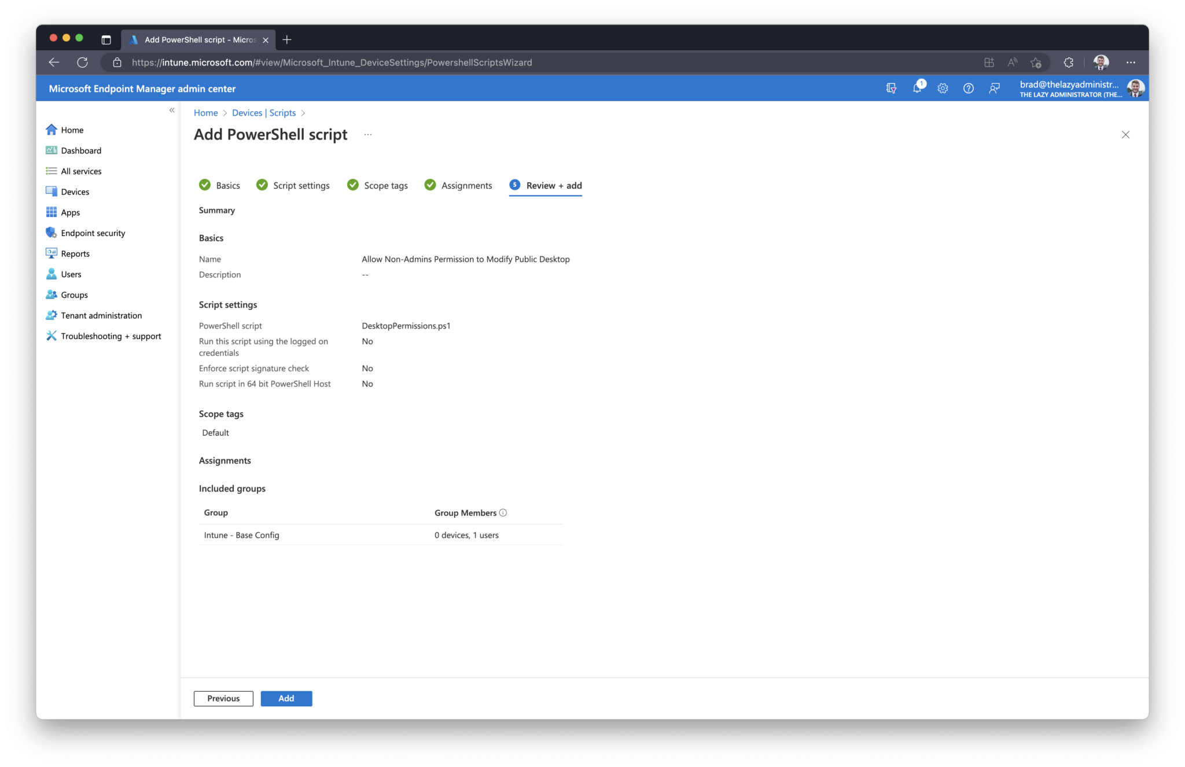1185x767 pixels.
Task: Go to the Basics step
Action: click(219, 185)
